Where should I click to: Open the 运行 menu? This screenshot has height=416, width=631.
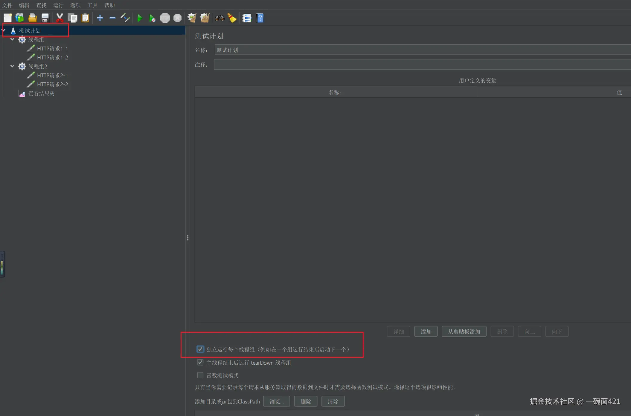click(58, 5)
